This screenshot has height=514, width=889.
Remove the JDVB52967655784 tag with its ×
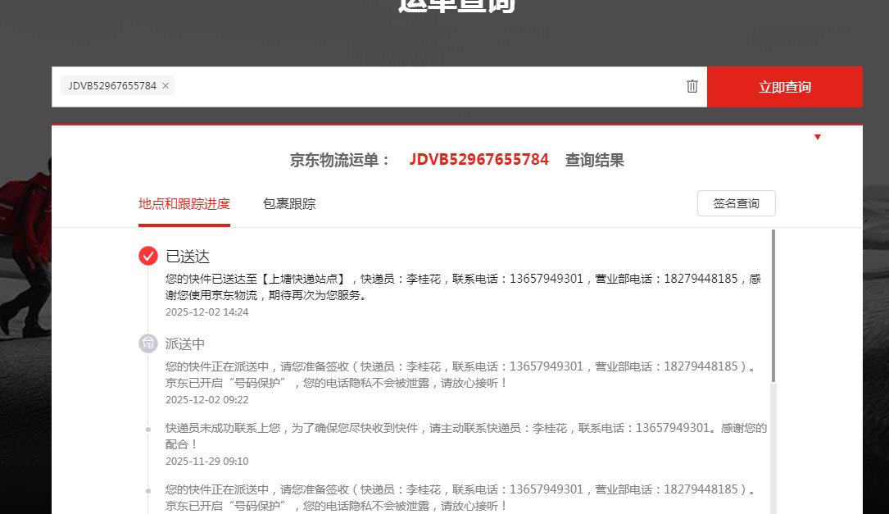pos(166,86)
